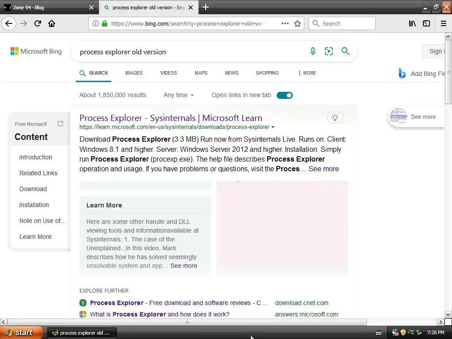The image size is (452, 339).
Task: Click the vertical scrollbar up arrow
Action: [x=448, y=36]
